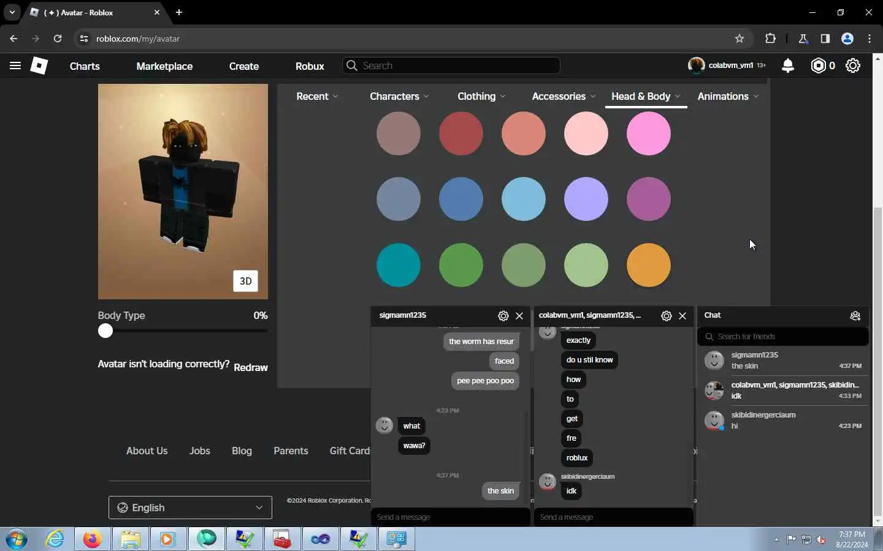Image resolution: width=883 pixels, height=551 pixels.
Task: Open Windows Media Player taskbar icon
Action: (x=168, y=539)
